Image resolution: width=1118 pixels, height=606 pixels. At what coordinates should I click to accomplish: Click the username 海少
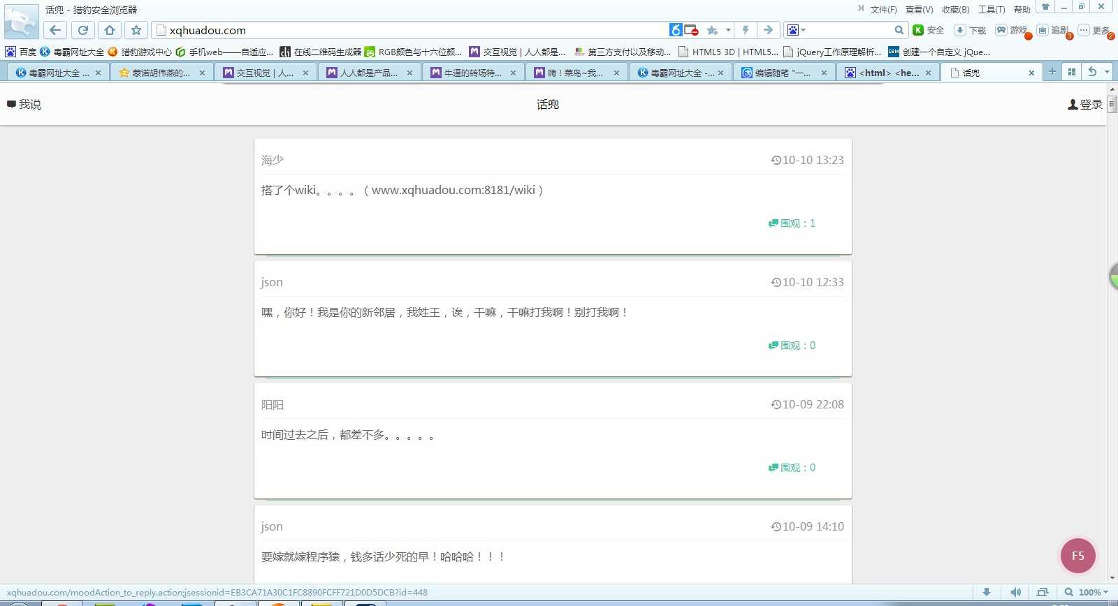click(273, 160)
